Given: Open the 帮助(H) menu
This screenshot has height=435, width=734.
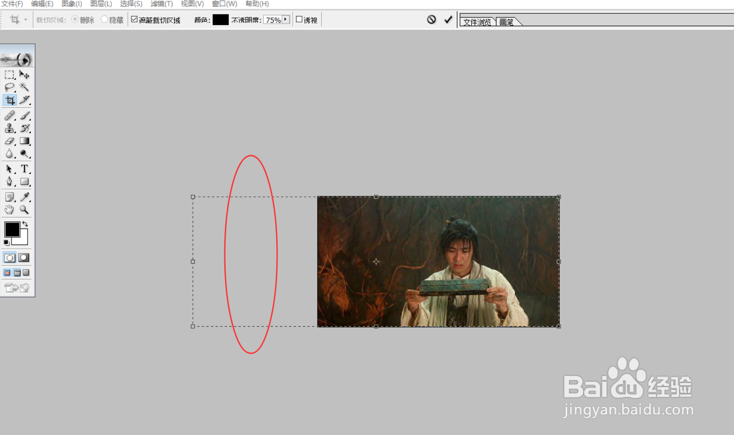Looking at the screenshot, I should tap(257, 4).
